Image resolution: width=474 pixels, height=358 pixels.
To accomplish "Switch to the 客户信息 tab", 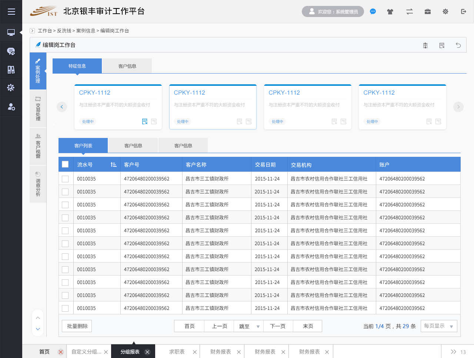I will pyautogui.click(x=127, y=65).
